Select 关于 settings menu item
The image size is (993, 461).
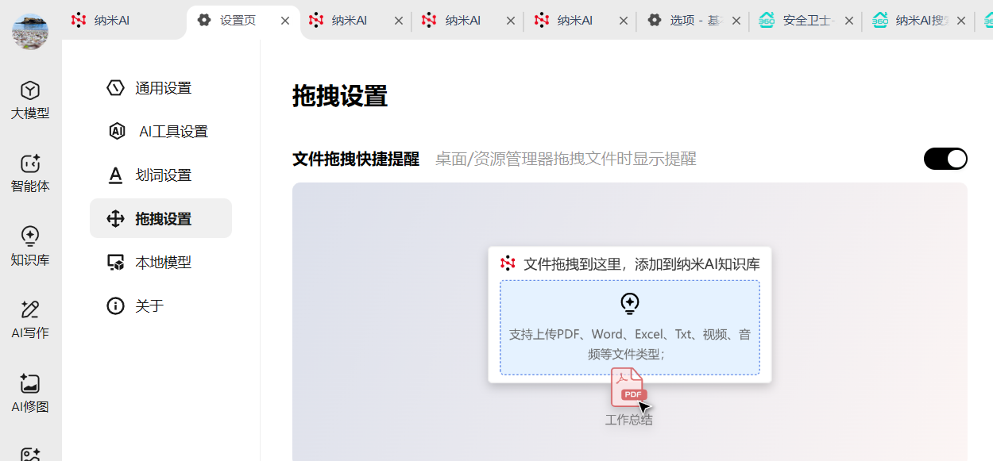(x=160, y=305)
